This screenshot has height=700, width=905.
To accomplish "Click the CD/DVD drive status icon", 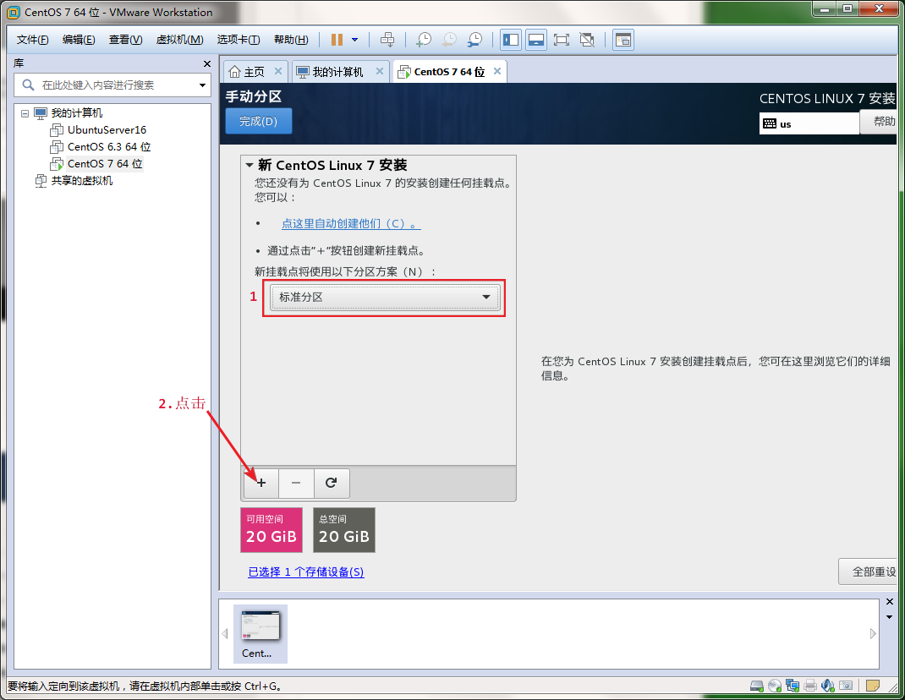I will [775, 686].
